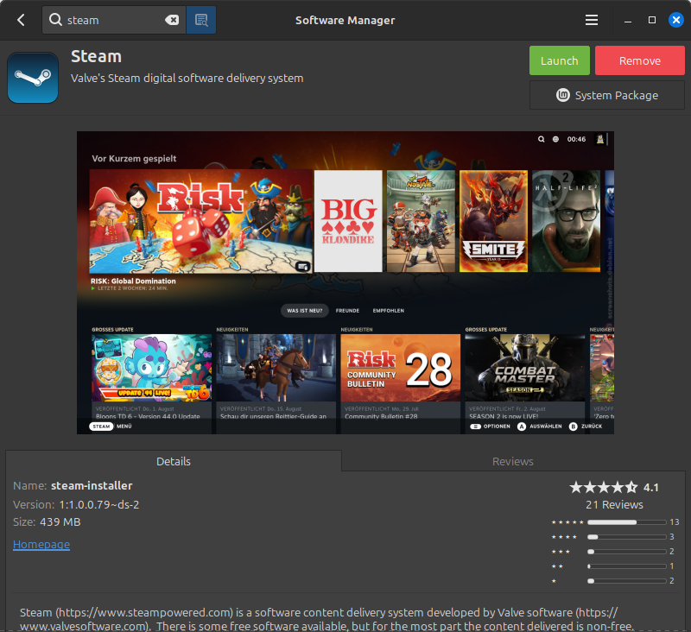Click the four-star rating bar
Viewport: 691px width, 632px height.
pyautogui.click(x=627, y=537)
